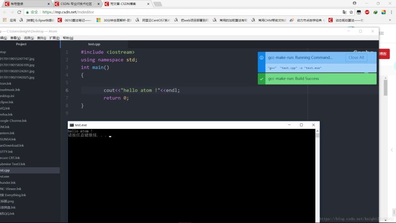Image resolution: width=396 pixels, height=223 pixels.
Task: Show the hidden bookmarks overflow chevron
Action: 390,20
